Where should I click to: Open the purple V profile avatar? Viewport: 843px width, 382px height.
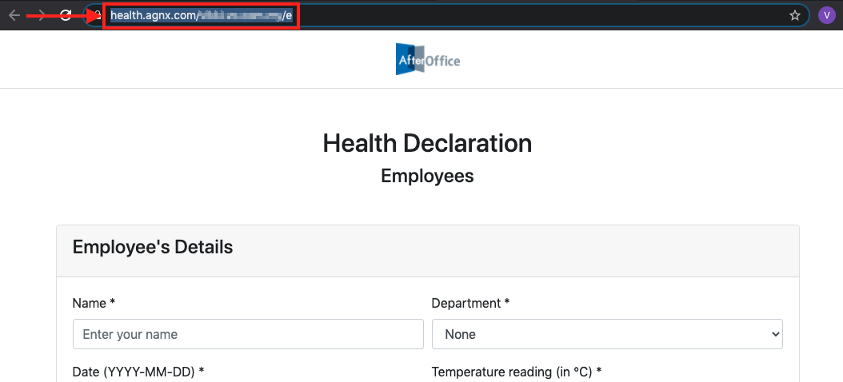pos(827,15)
